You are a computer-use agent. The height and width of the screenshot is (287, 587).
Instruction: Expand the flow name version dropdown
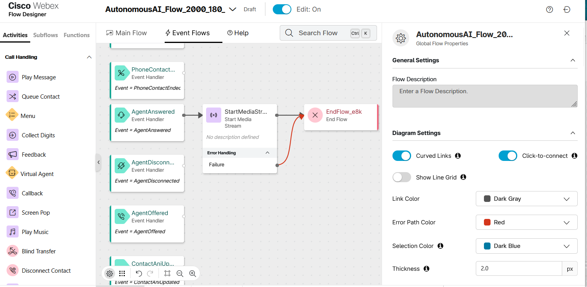coord(232,10)
